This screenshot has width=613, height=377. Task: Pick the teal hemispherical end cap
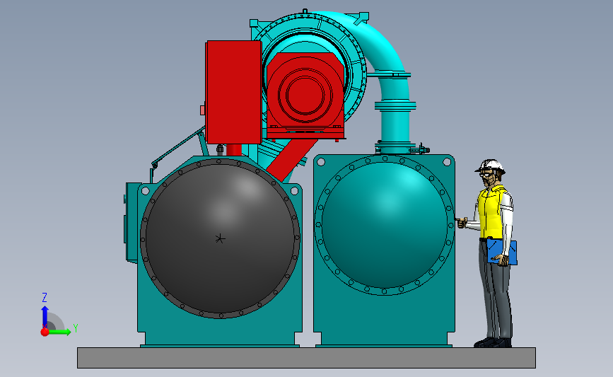(385, 225)
